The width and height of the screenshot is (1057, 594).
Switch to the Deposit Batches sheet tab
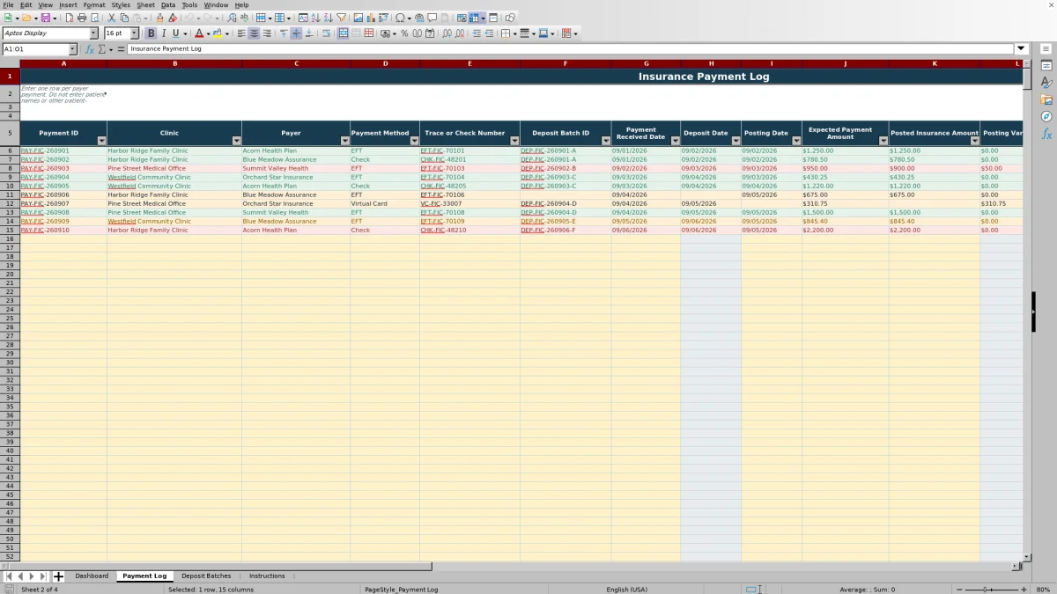206,576
